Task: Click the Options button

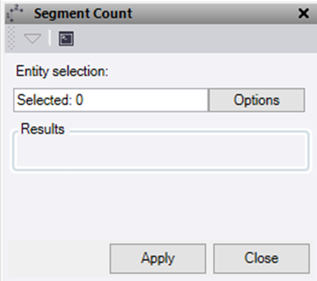Action: tap(257, 100)
